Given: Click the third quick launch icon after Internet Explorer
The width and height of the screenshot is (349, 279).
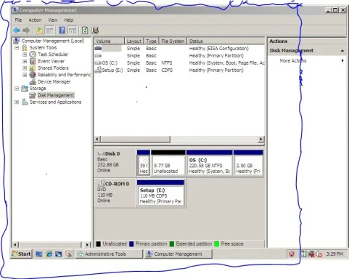Looking at the screenshot, I should 69,254.
